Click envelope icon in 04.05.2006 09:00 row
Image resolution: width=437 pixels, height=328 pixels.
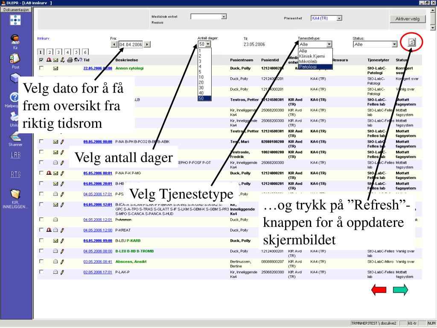[56, 241]
